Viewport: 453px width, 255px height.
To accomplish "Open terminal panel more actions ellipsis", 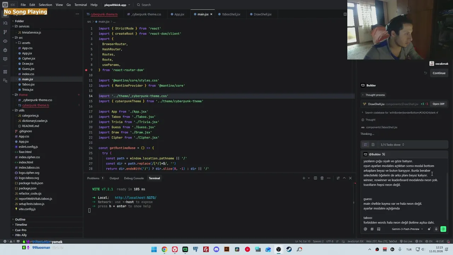I will point(328,178).
